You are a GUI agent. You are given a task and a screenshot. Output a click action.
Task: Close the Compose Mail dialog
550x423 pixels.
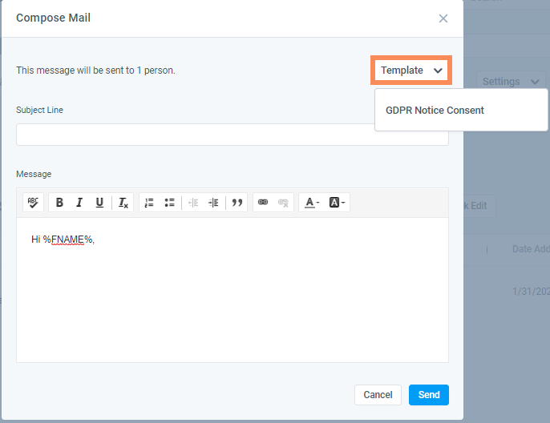[443, 18]
